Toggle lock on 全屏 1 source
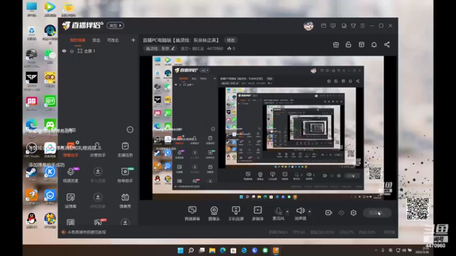 click(x=72, y=51)
